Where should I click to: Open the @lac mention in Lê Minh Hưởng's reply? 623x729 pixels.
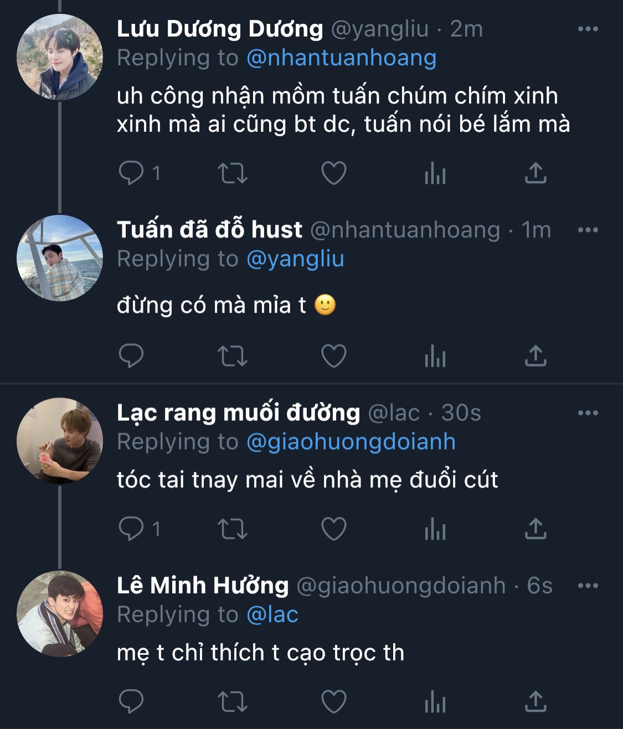pos(272,614)
